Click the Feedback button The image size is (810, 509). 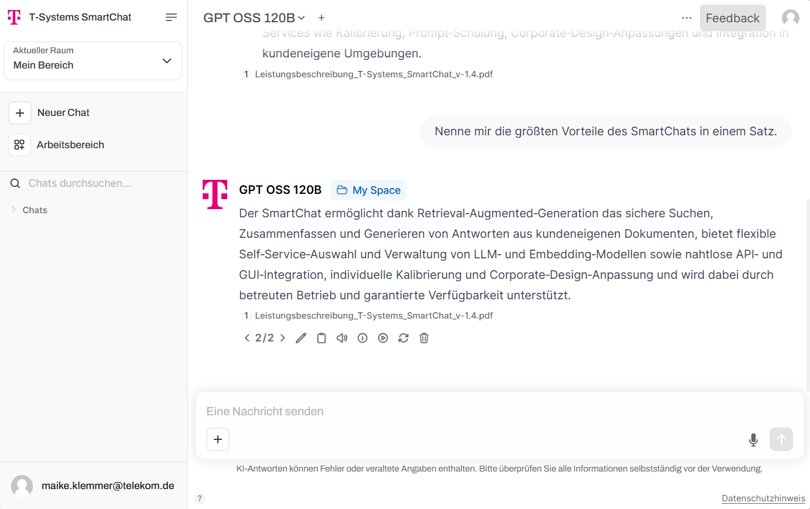[x=733, y=18]
